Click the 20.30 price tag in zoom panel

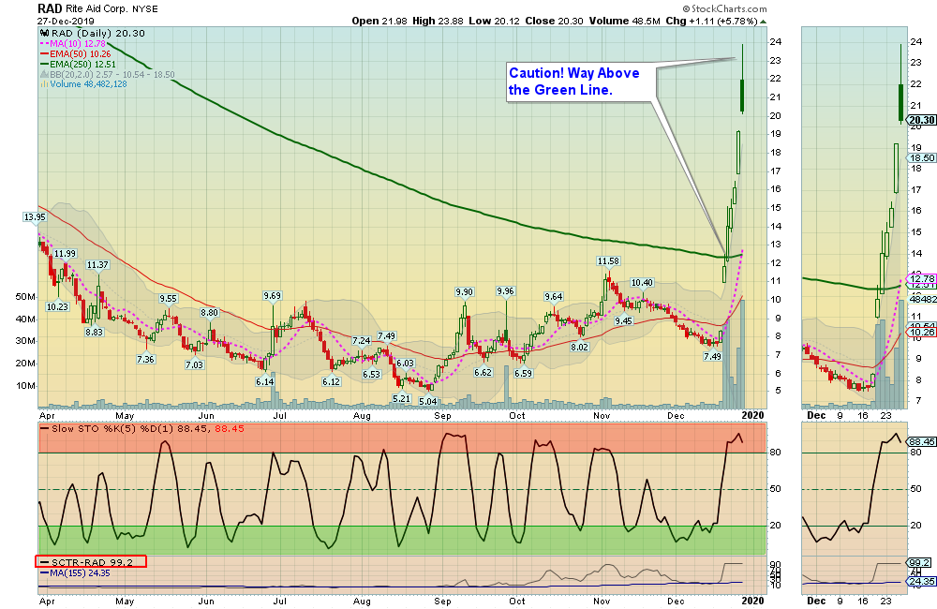coord(922,120)
